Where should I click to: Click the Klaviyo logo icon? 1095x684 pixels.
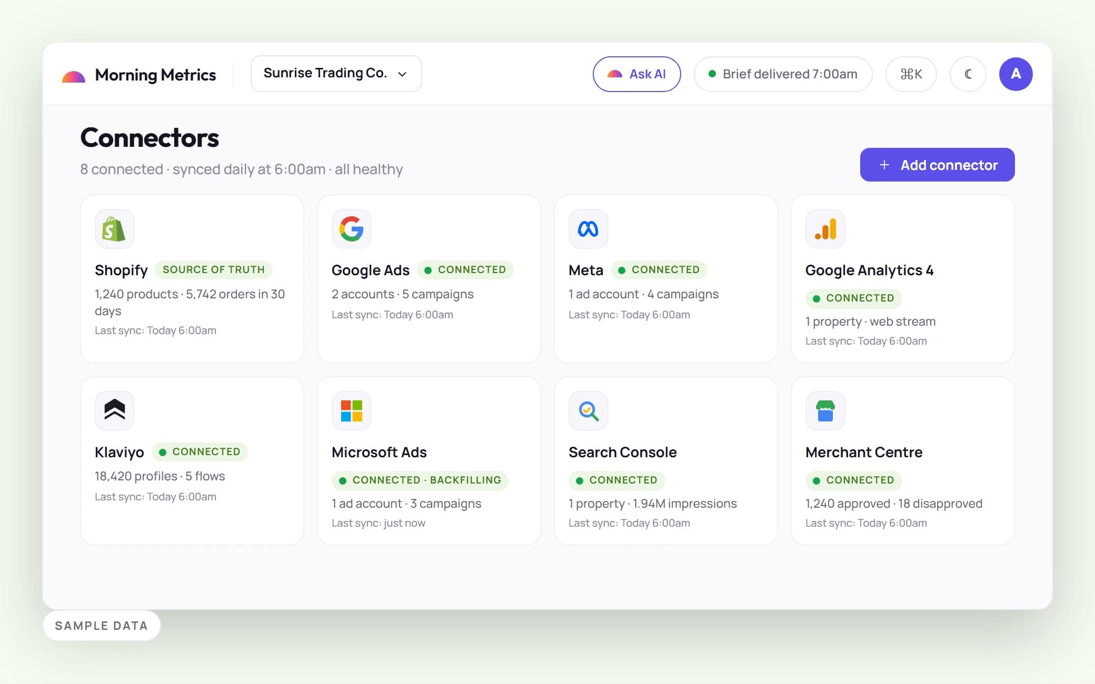[114, 410]
